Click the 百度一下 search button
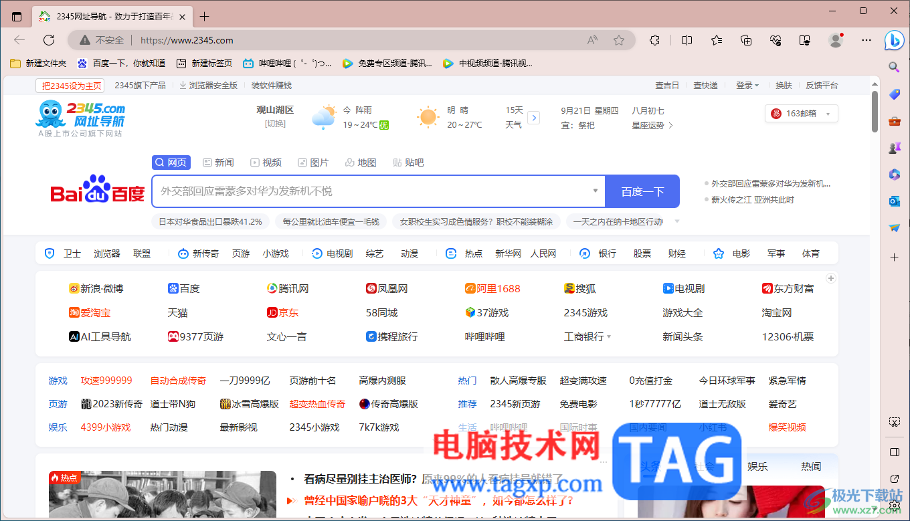This screenshot has height=521, width=910. (x=642, y=191)
